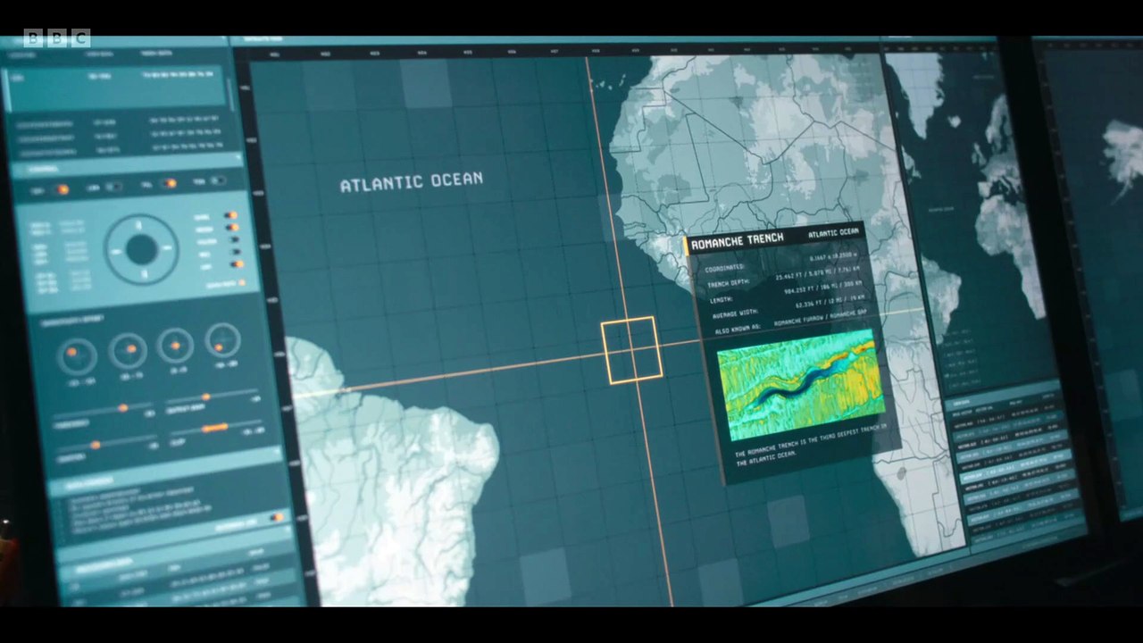Click the rightmost circular dial in the row

coord(222,340)
